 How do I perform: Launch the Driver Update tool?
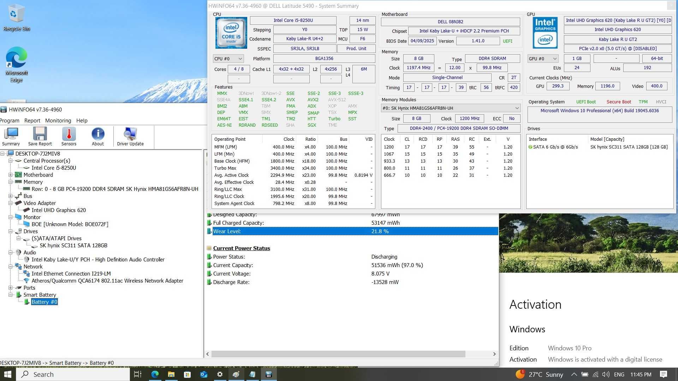tap(130, 137)
